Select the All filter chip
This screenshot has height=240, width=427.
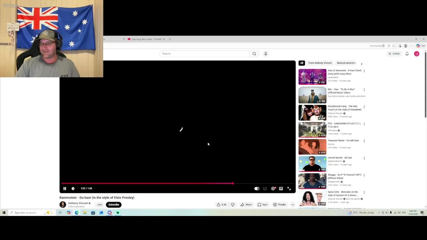point(302,63)
